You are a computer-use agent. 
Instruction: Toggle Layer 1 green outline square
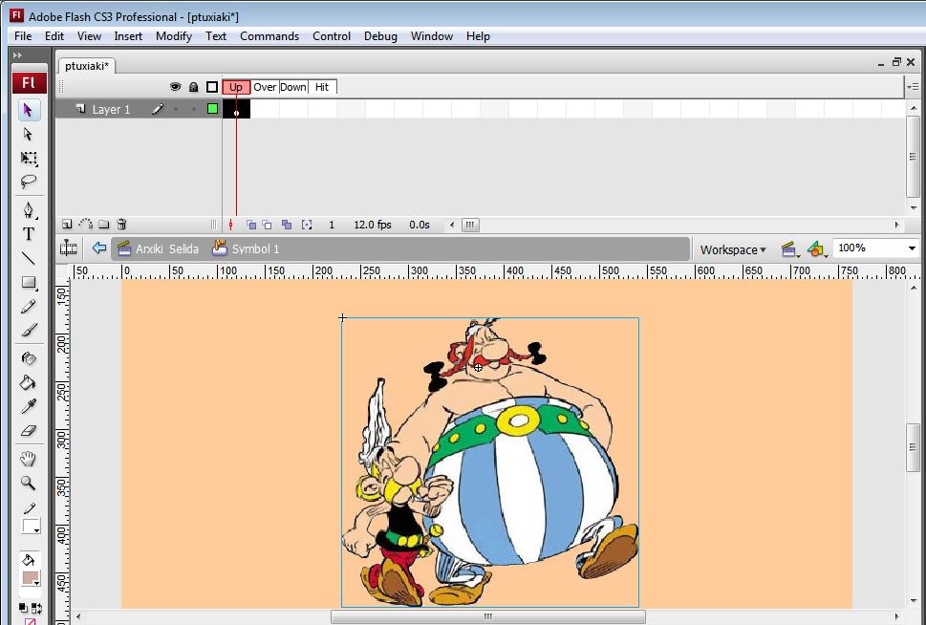[212, 109]
